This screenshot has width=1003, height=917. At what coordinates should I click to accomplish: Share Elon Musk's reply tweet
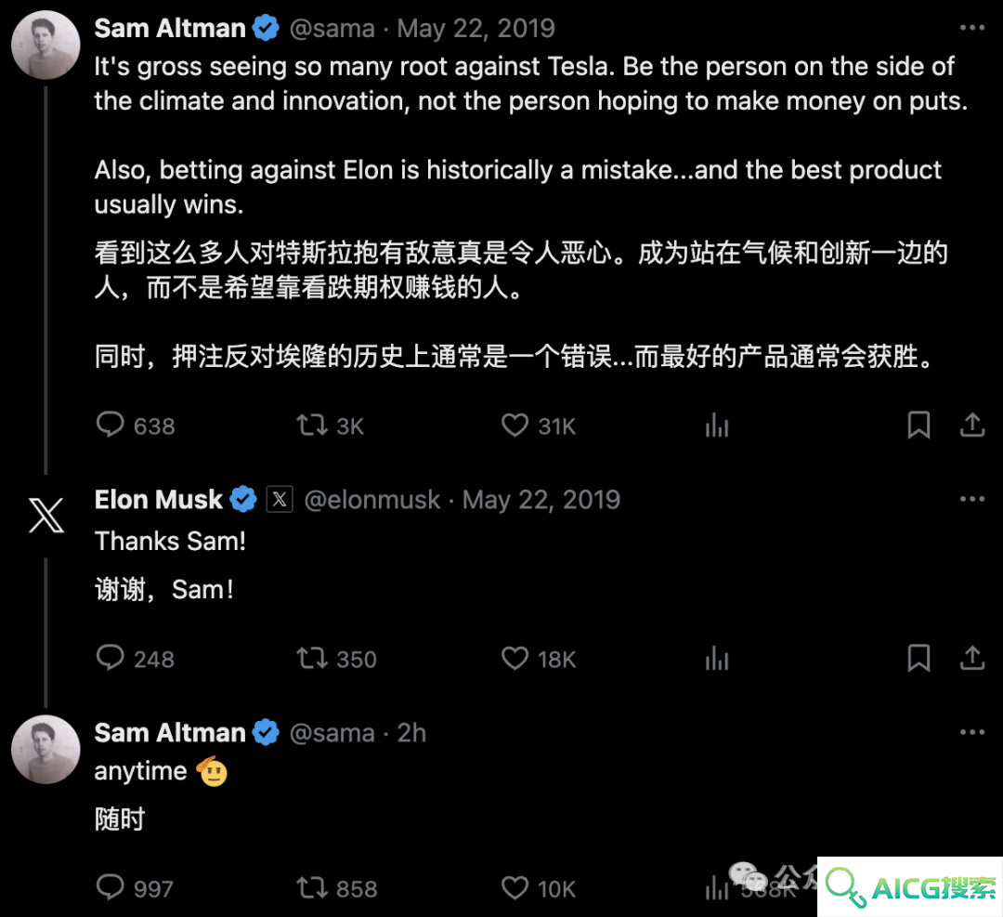tap(972, 657)
